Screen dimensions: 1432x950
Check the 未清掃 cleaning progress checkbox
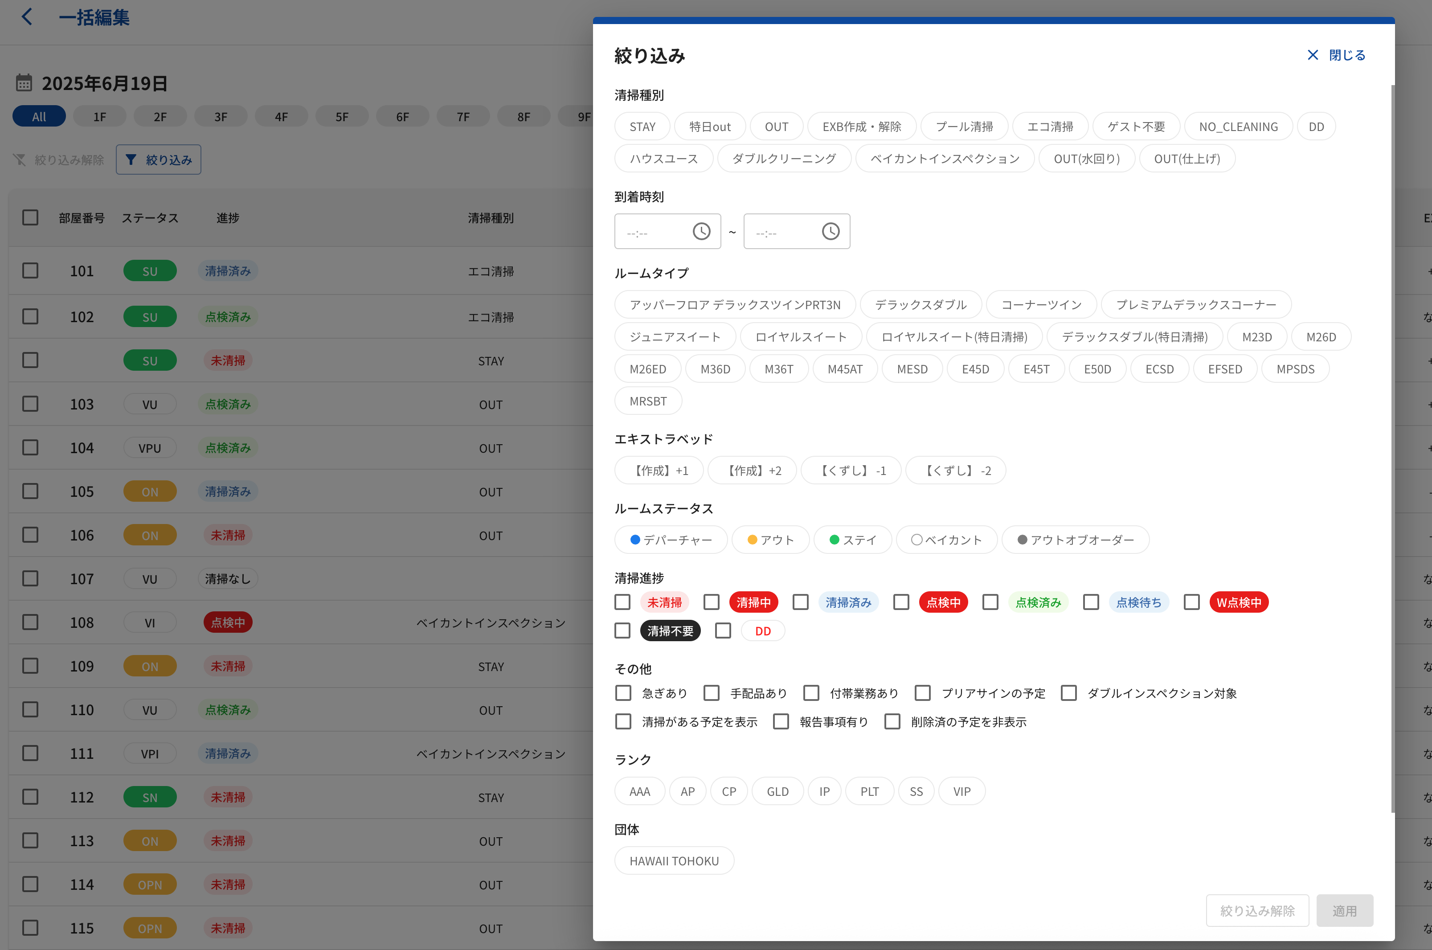pyautogui.click(x=622, y=602)
